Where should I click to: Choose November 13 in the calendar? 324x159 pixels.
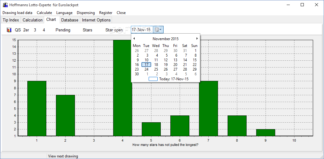(175, 60)
